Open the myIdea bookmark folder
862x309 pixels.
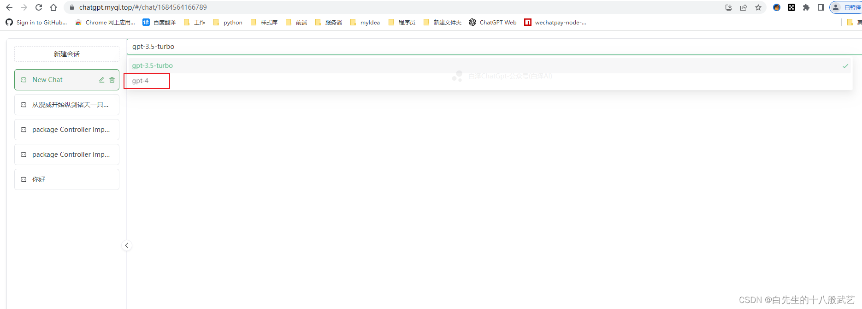[x=365, y=22]
